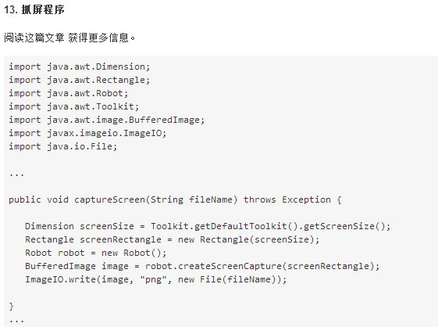
Task: Click the BufferedImage import line
Action: [107, 120]
